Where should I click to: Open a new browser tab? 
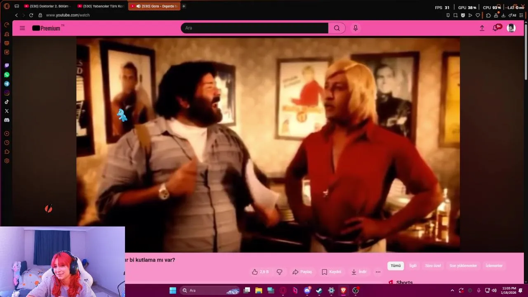click(184, 6)
